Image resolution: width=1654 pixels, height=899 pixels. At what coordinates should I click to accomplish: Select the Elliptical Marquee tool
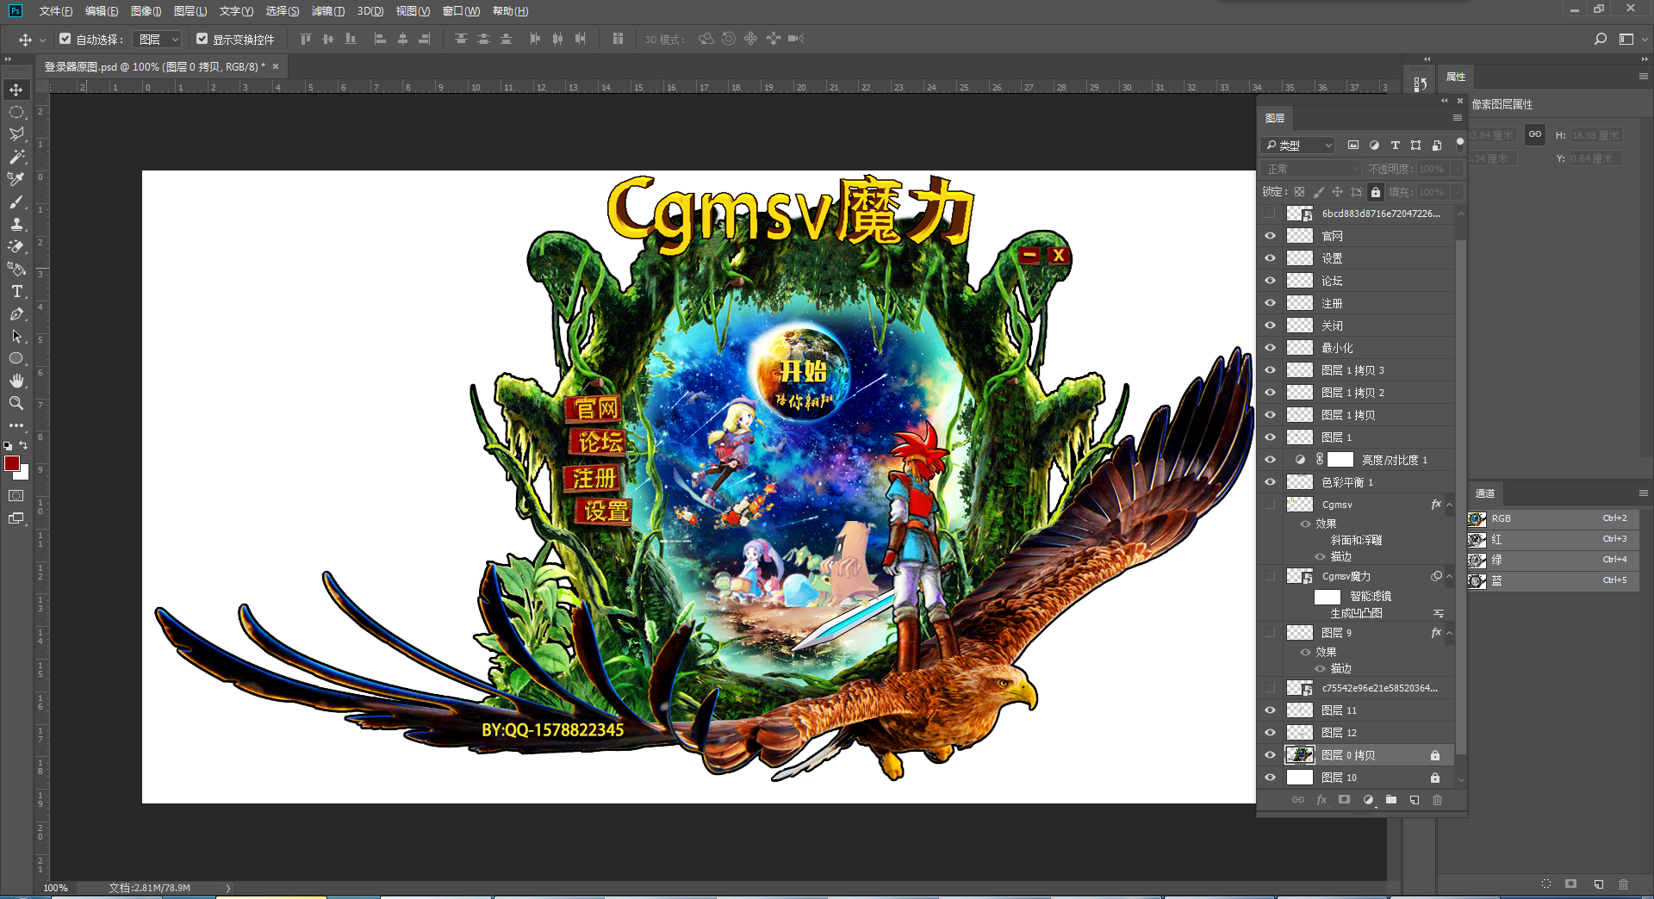(x=16, y=112)
